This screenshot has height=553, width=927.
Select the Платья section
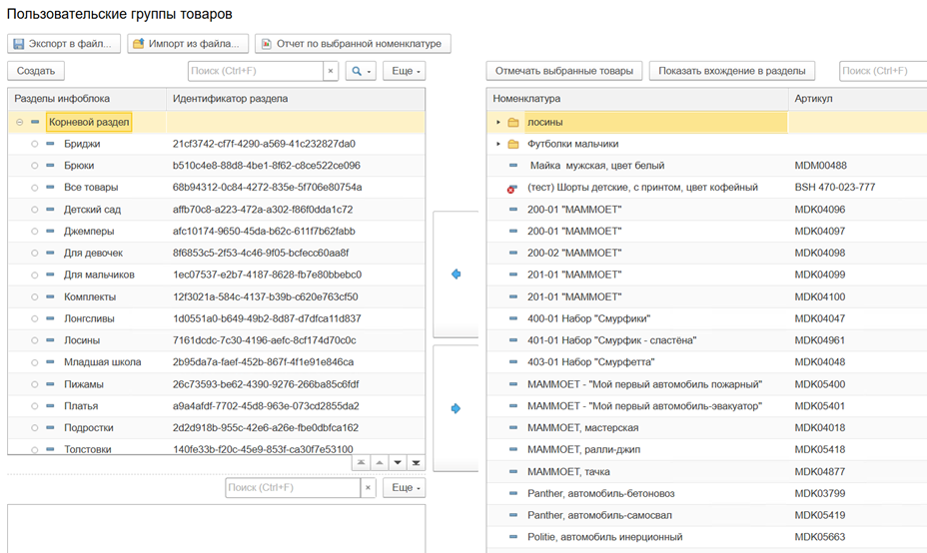(81, 406)
